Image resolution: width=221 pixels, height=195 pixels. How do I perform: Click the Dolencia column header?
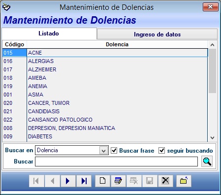click(117, 44)
